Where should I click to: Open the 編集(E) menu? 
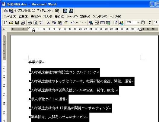24,17
